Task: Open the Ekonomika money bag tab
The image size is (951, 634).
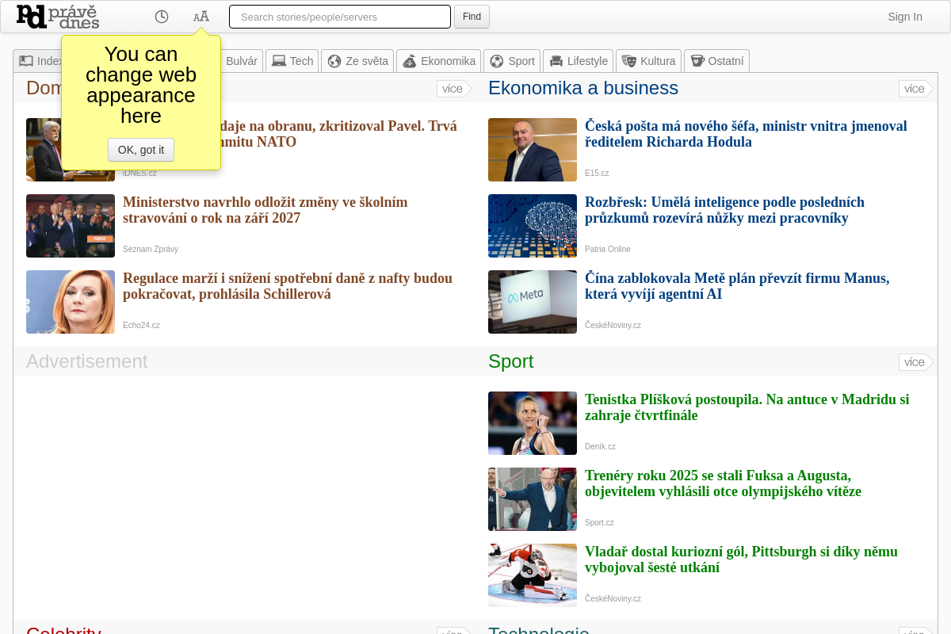Action: tap(439, 61)
